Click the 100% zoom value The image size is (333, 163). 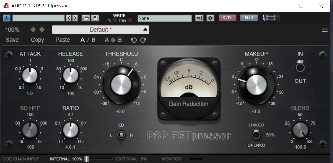coord(12,30)
